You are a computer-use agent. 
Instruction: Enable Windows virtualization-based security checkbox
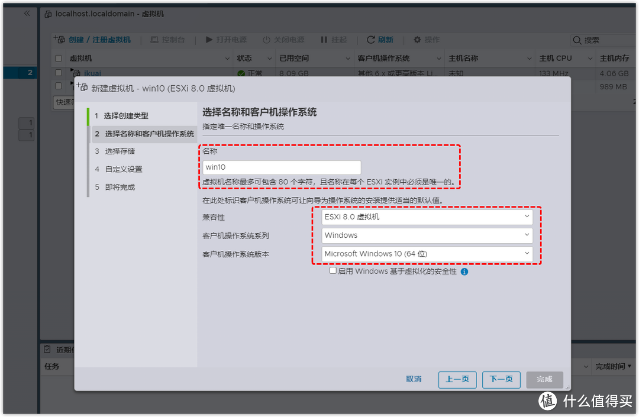(333, 271)
